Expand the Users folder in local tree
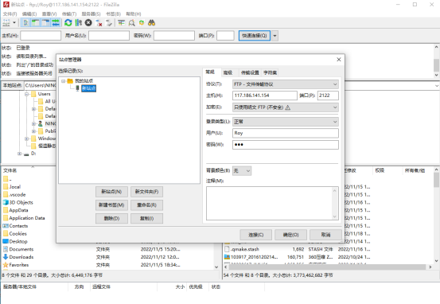 [x=27, y=94]
